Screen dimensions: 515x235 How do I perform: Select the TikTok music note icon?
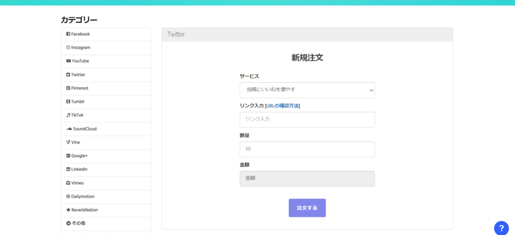click(x=68, y=115)
